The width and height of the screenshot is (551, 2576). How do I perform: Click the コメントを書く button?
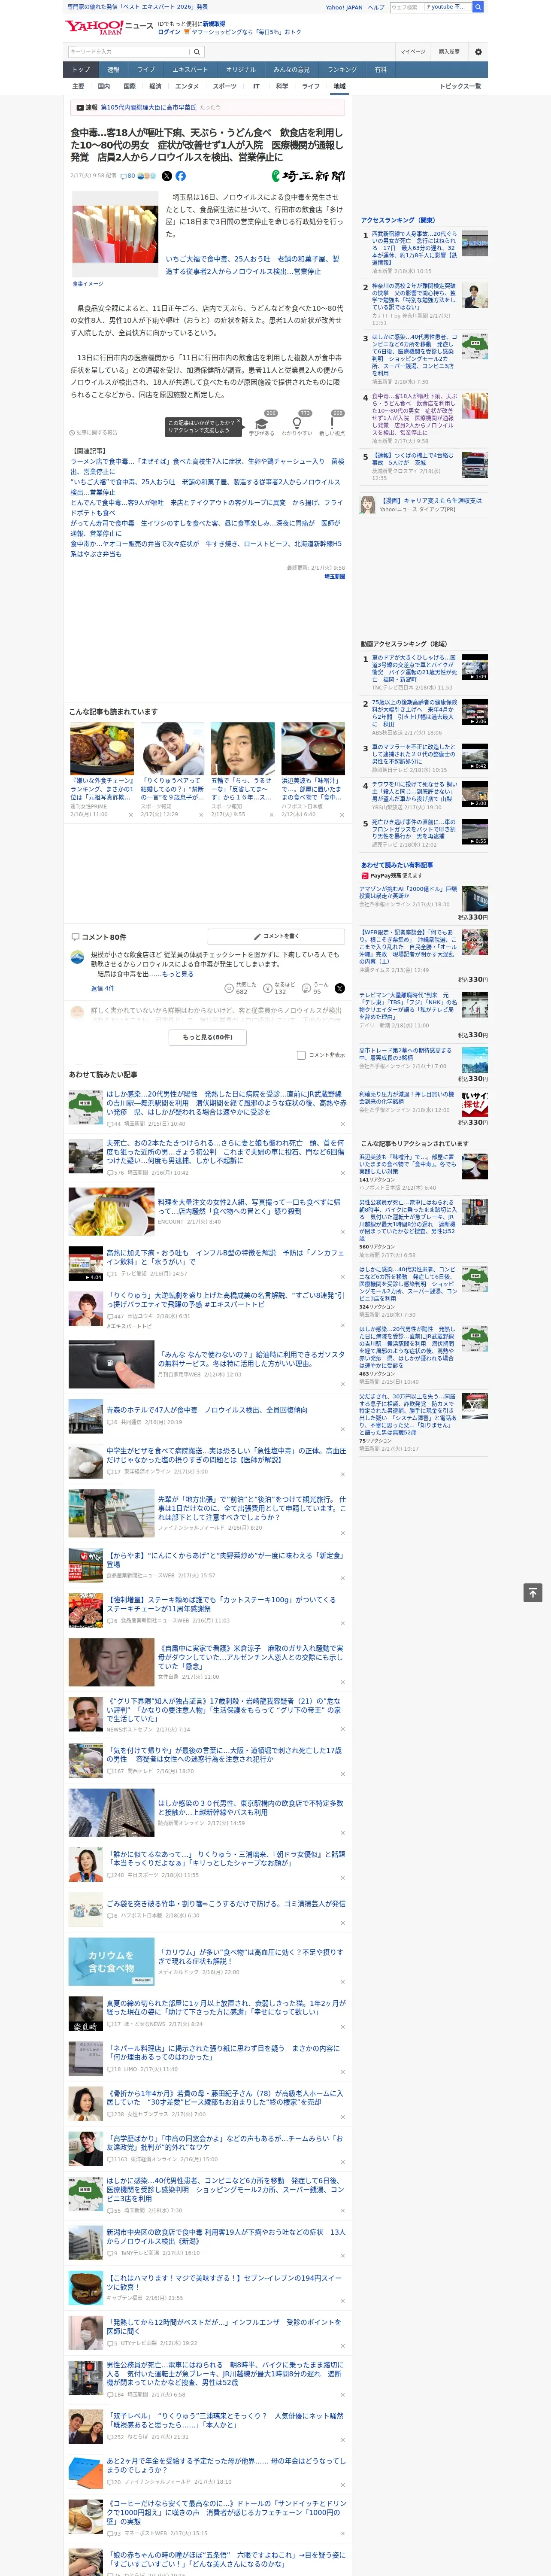[277, 937]
